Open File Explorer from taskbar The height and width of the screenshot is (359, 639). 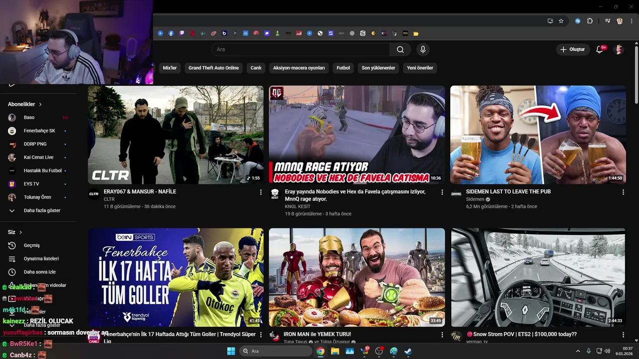(335, 351)
